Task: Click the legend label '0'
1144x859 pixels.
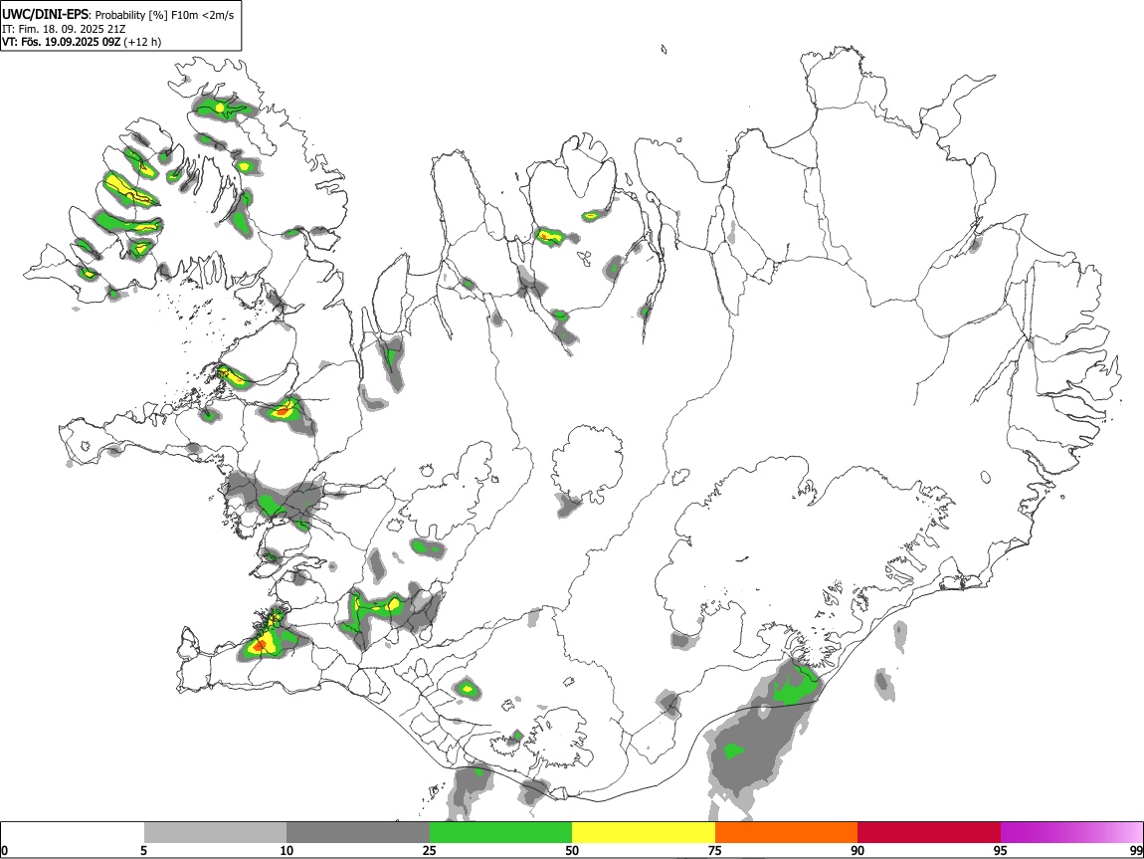Action: 4,851
